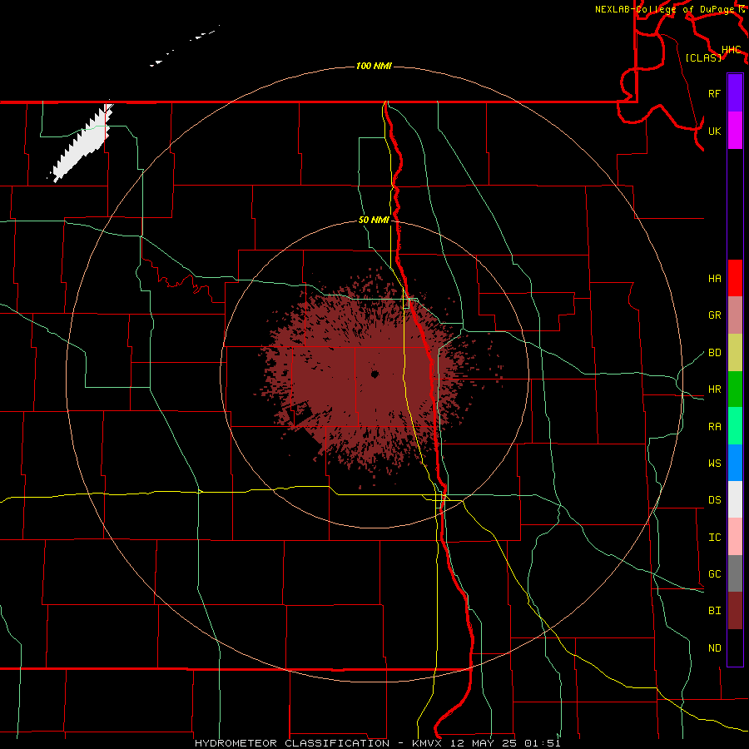Click the BI legend label
The height and width of the screenshot is (749, 749).
(714, 611)
